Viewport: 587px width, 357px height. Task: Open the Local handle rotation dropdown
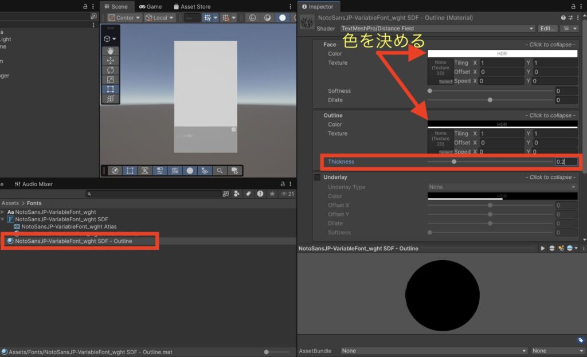(x=160, y=18)
